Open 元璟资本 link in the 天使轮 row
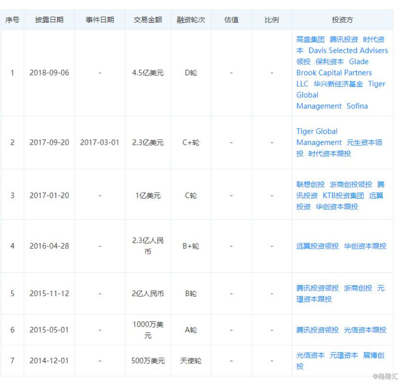 pos(344,355)
